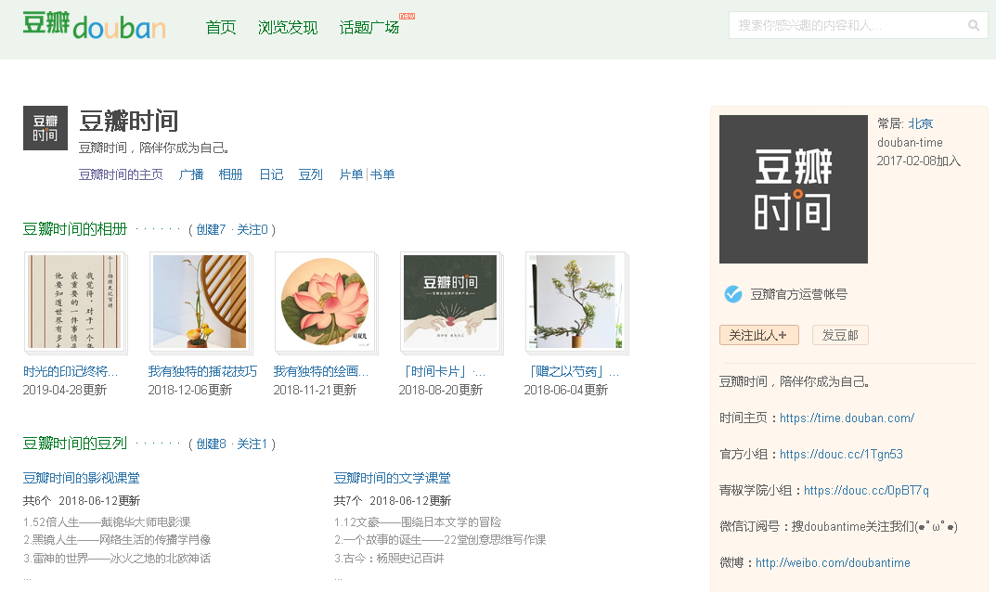
Task: Click the text 3.古今：杨照史记百讲
Action: 389,559
